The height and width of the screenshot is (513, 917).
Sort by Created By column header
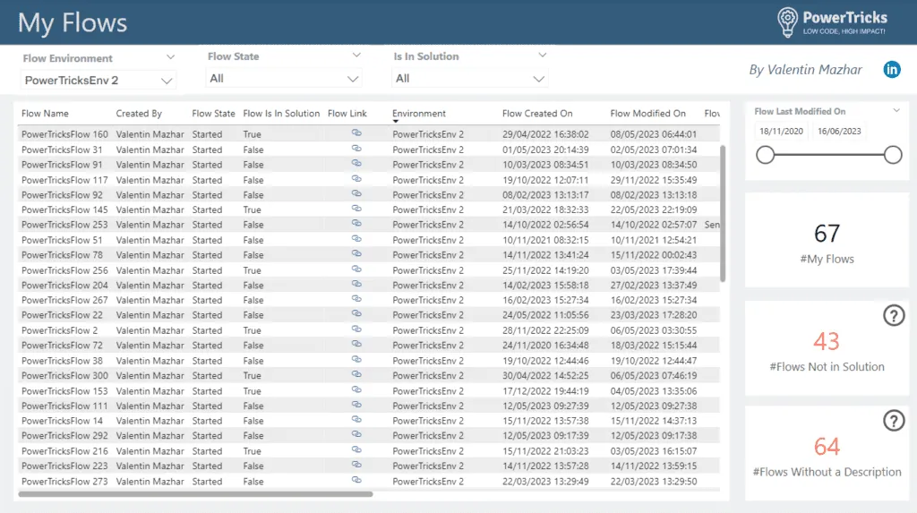(x=139, y=114)
